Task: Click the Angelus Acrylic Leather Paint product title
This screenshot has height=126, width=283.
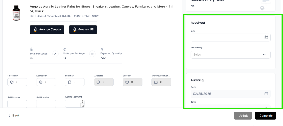Action: [x=101, y=9]
